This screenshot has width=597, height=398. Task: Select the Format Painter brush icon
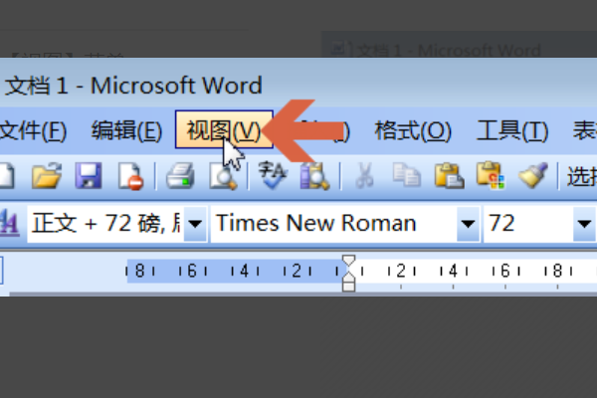tap(533, 175)
